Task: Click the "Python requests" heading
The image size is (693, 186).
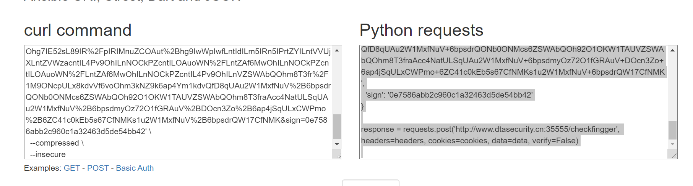Action: [x=421, y=30]
